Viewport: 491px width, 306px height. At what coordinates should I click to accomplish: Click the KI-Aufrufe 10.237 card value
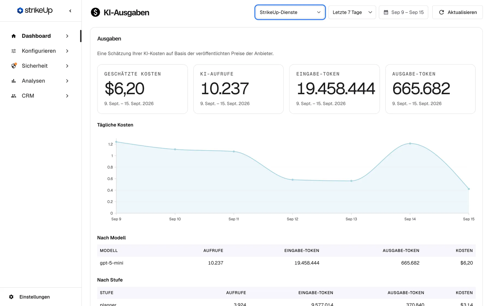(x=225, y=89)
